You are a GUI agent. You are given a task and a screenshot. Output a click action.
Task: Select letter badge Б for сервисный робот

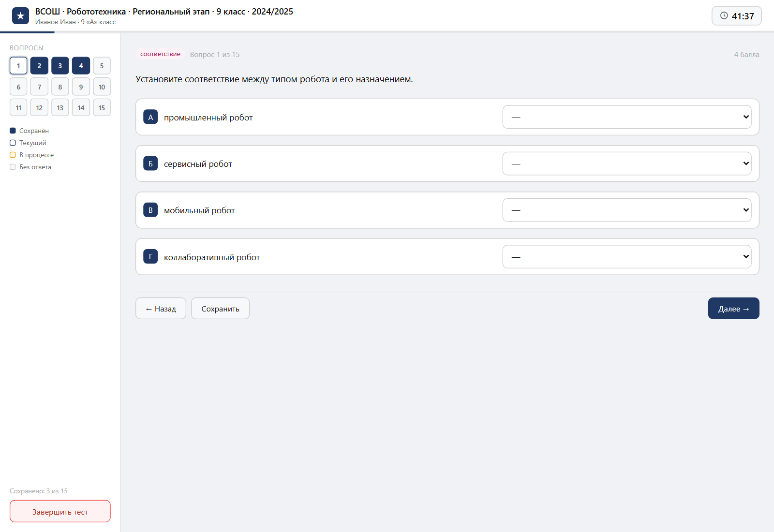pos(150,163)
